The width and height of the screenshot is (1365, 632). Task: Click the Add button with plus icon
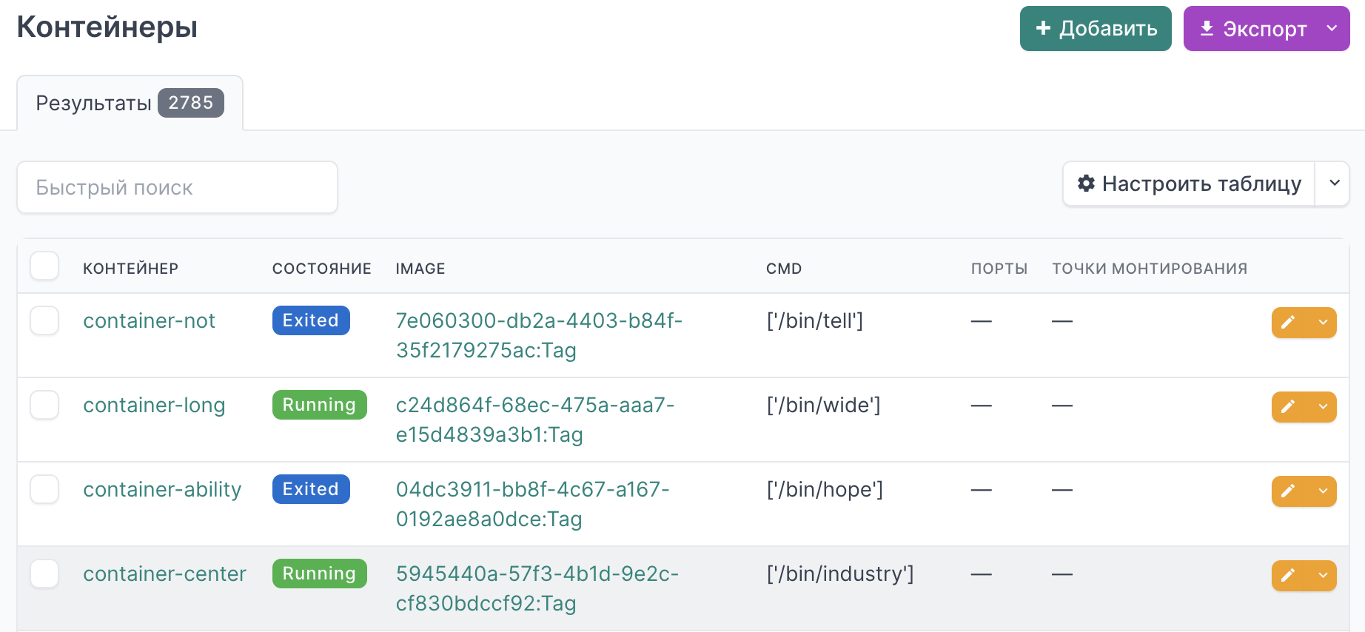click(1095, 29)
